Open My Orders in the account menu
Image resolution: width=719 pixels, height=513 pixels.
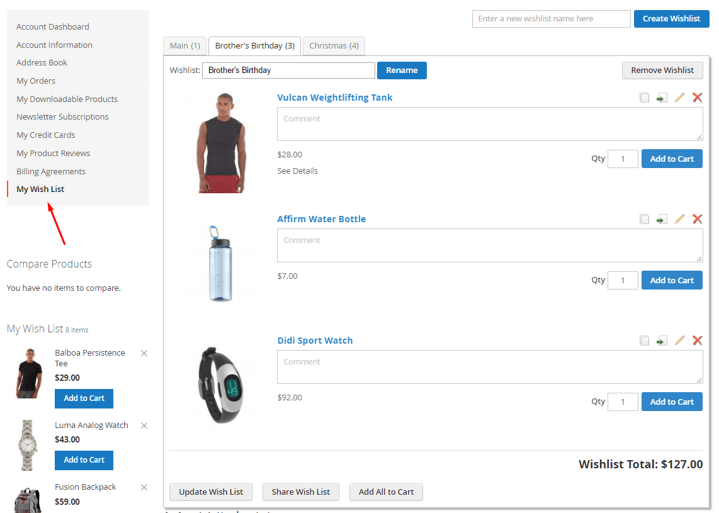tap(36, 81)
